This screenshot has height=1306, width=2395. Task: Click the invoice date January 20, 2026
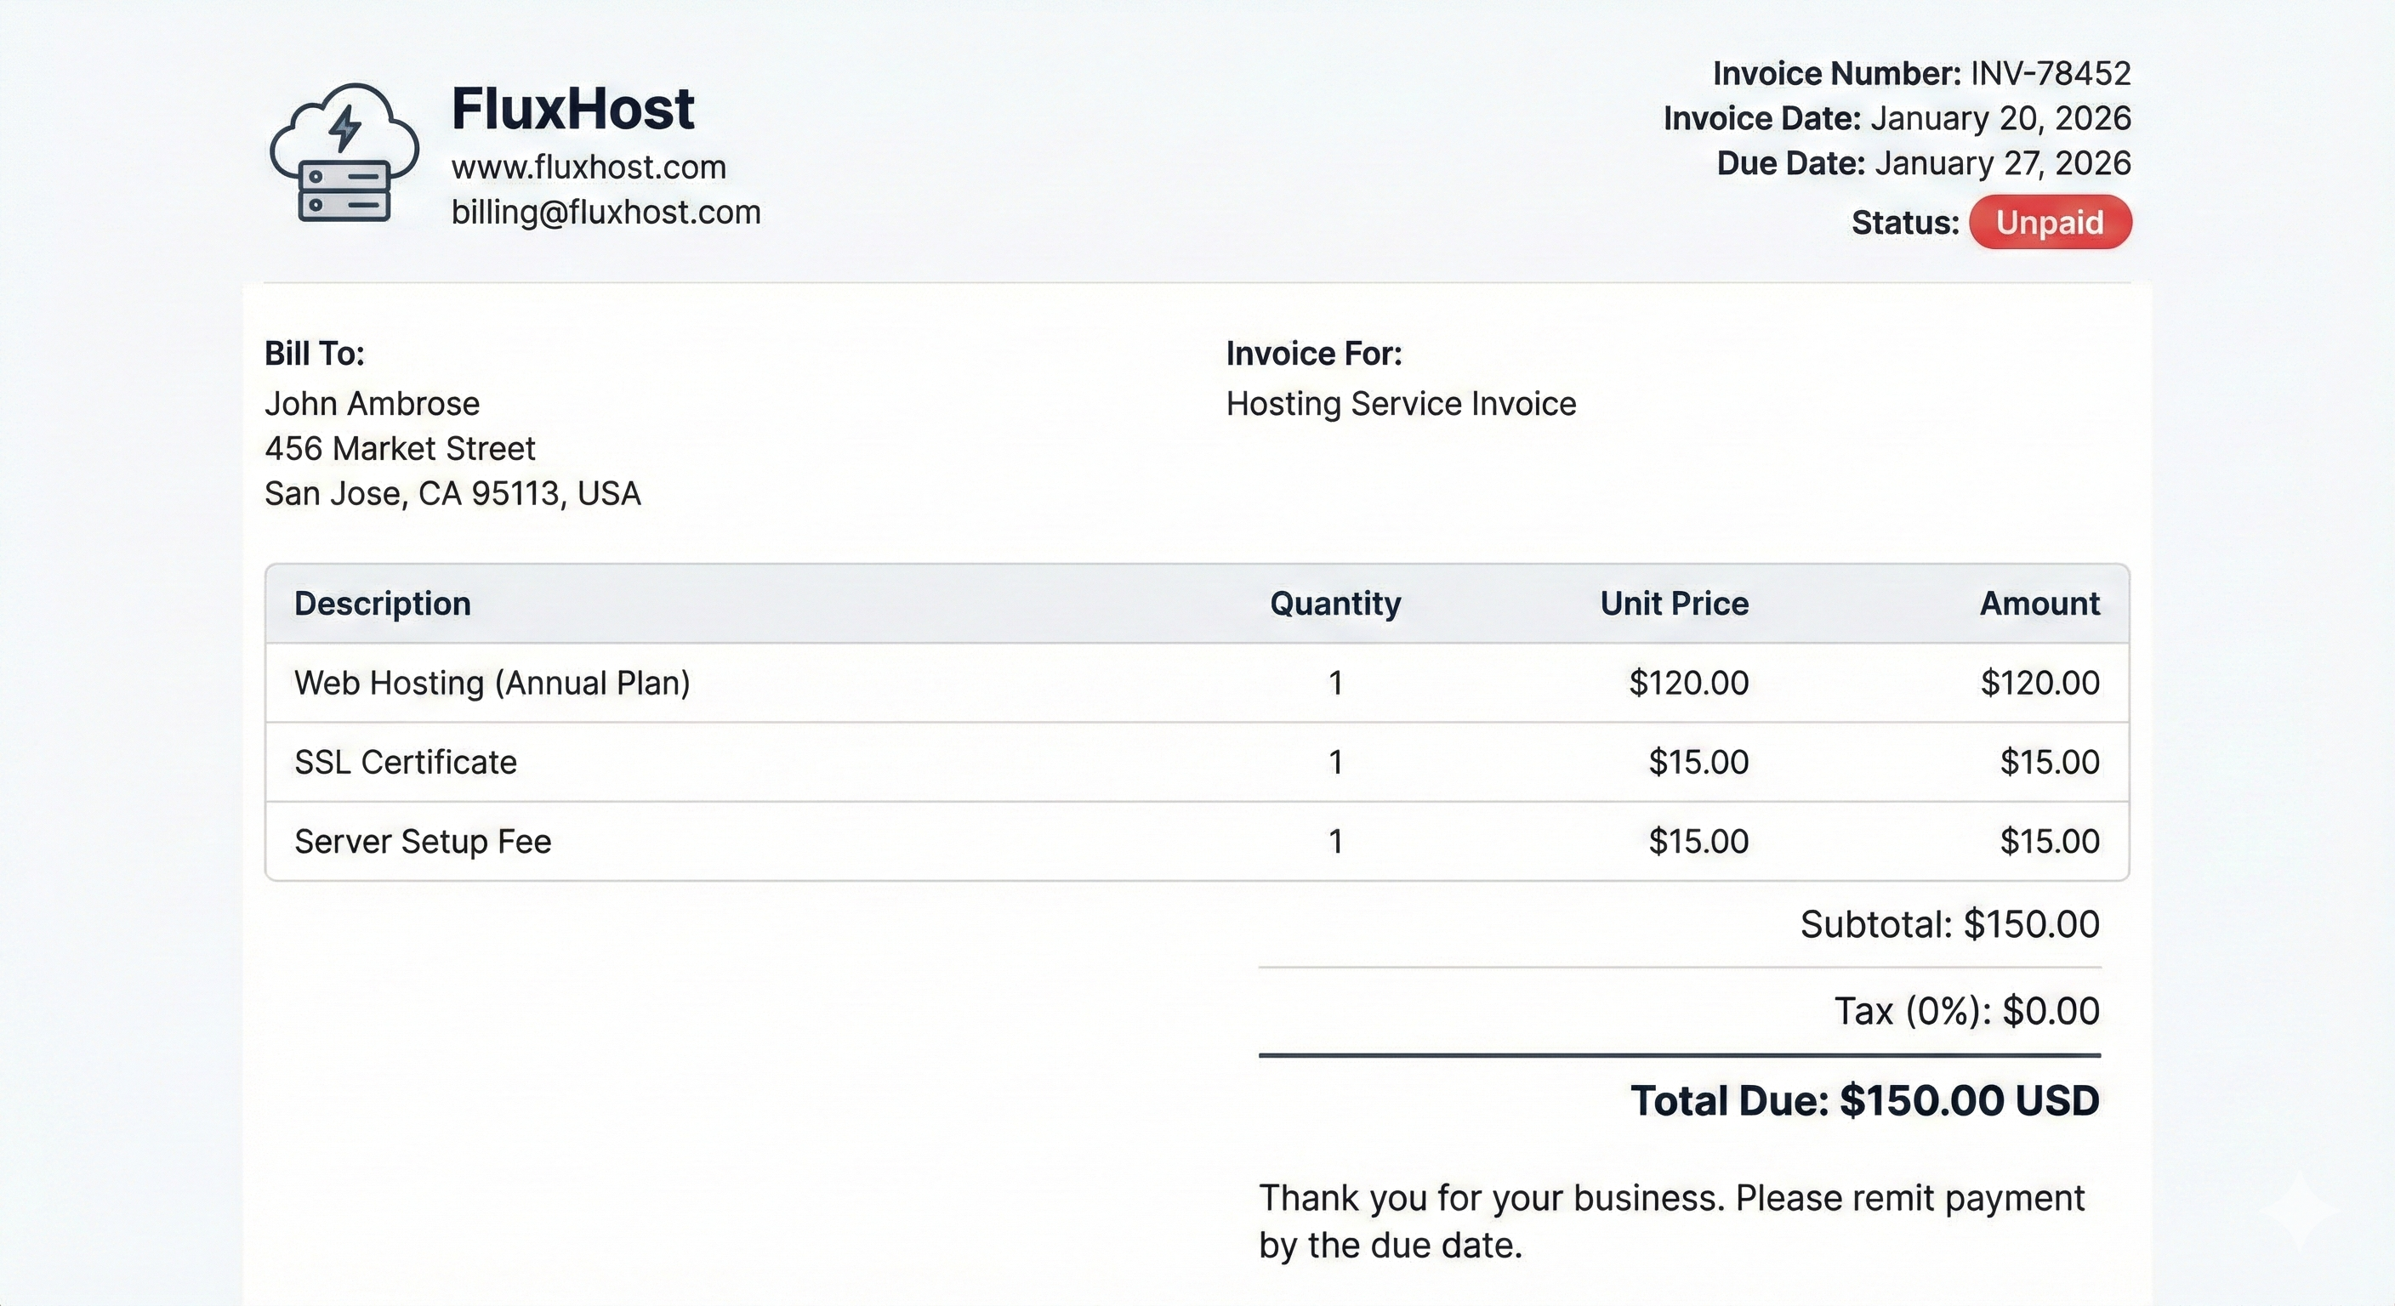[x=2000, y=118]
